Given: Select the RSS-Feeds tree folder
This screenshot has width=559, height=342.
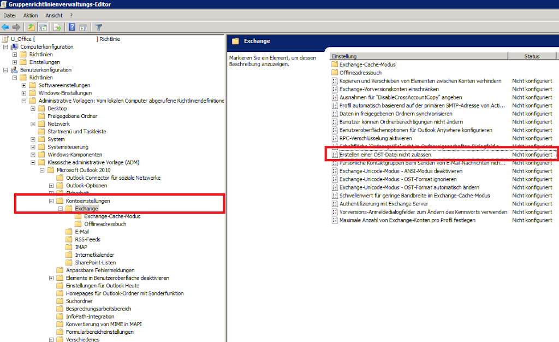Looking at the screenshot, I should click(x=87, y=239).
